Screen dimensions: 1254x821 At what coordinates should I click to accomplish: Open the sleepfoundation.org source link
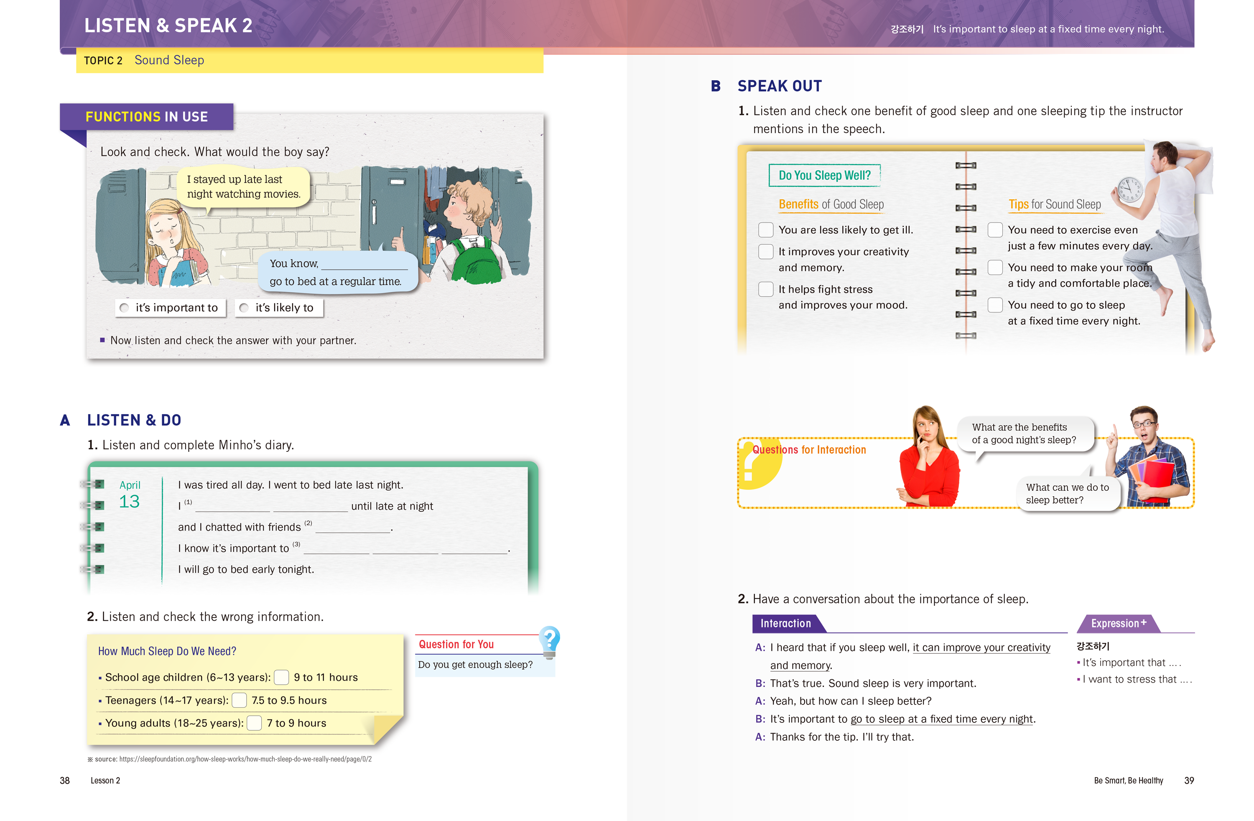point(245,759)
